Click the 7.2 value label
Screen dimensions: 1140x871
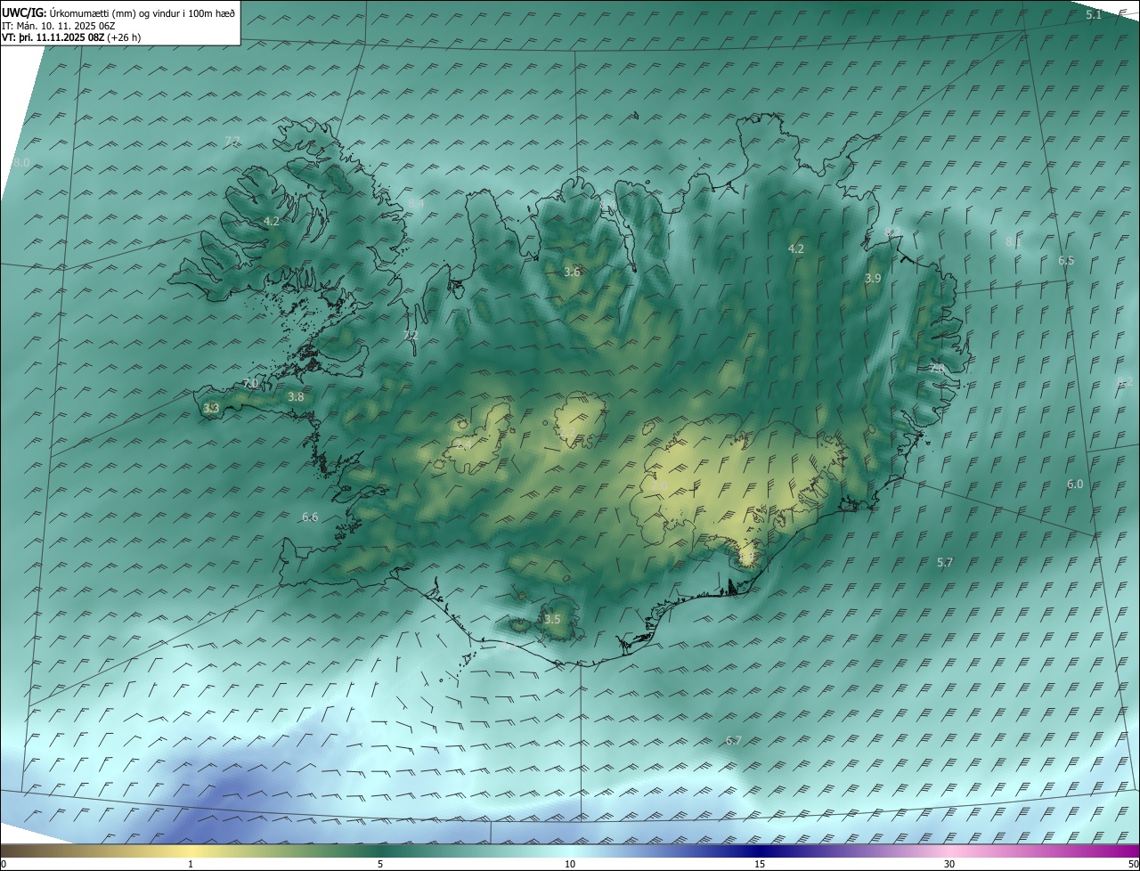(411, 336)
